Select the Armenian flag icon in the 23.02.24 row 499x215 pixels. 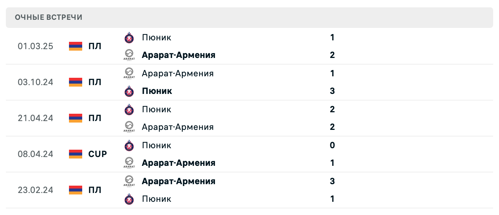pyautogui.click(x=74, y=190)
